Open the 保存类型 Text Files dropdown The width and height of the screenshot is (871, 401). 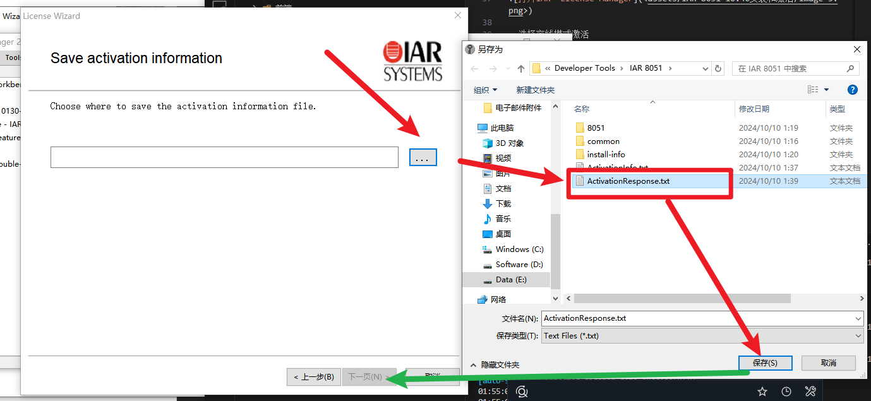pos(858,336)
